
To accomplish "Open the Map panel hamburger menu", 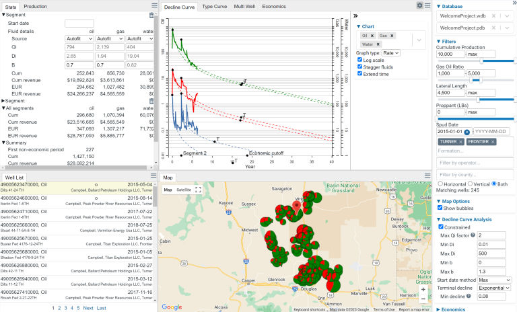I will point(427,176).
